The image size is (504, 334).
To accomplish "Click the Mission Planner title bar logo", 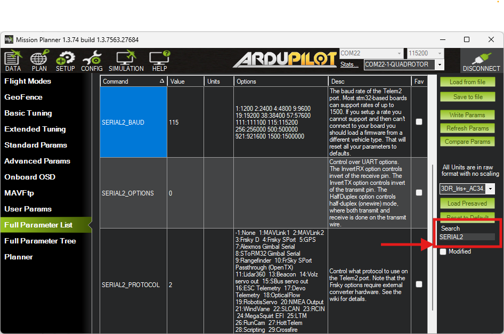I will (x=9, y=39).
